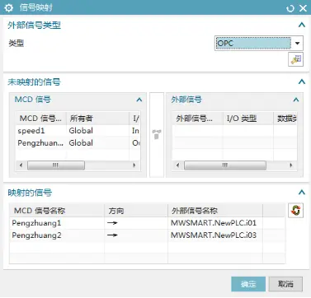Collapse the 未映射的信号 section
The image size is (311, 298).
point(302,81)
